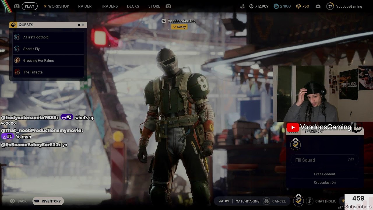
Task: Open the WORKSHOP tab
Action: point(58,6)
